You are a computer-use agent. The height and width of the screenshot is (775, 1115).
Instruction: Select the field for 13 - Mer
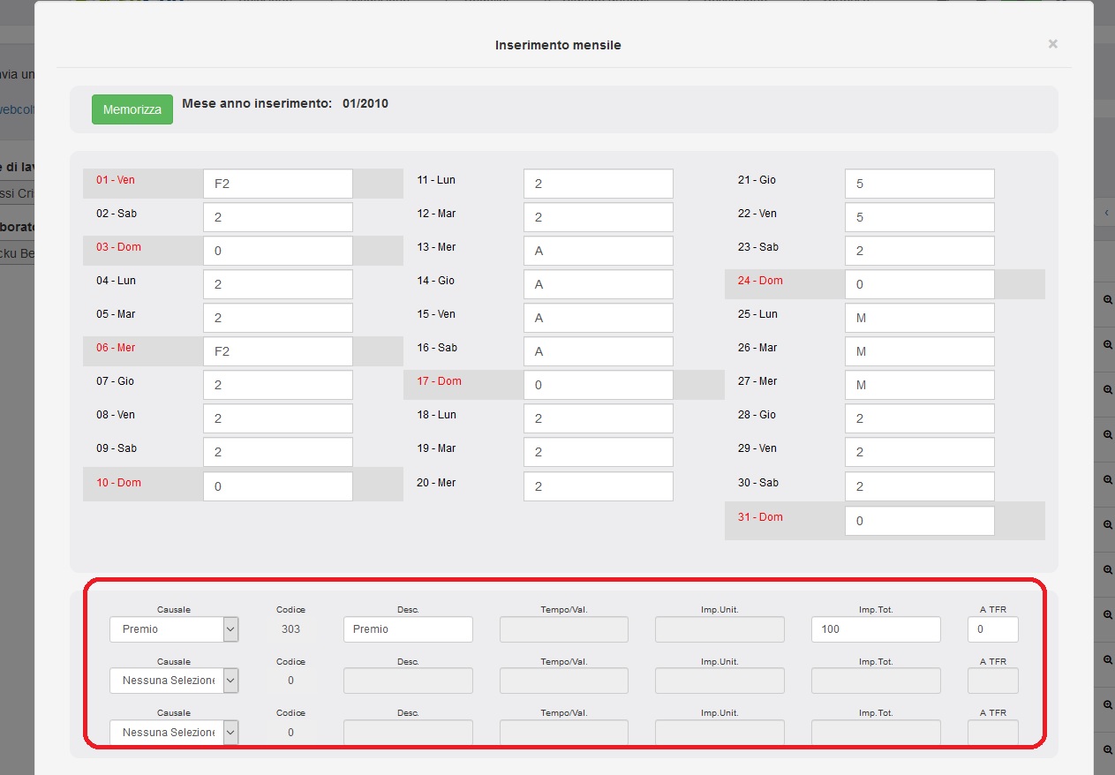pos(598,252)
